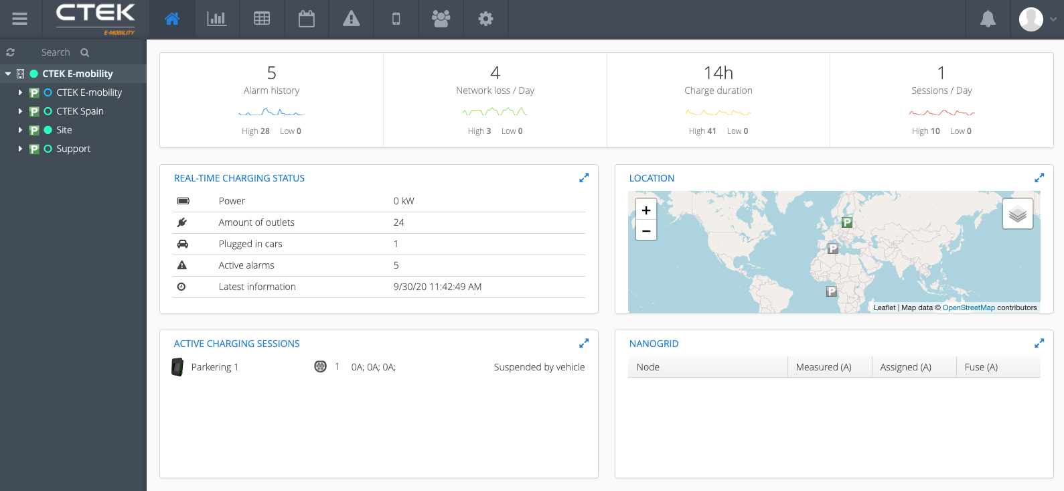This screenshot has height=491, width=1064.
Task: Refresh the sidebar tree
Action: point(11,52)
